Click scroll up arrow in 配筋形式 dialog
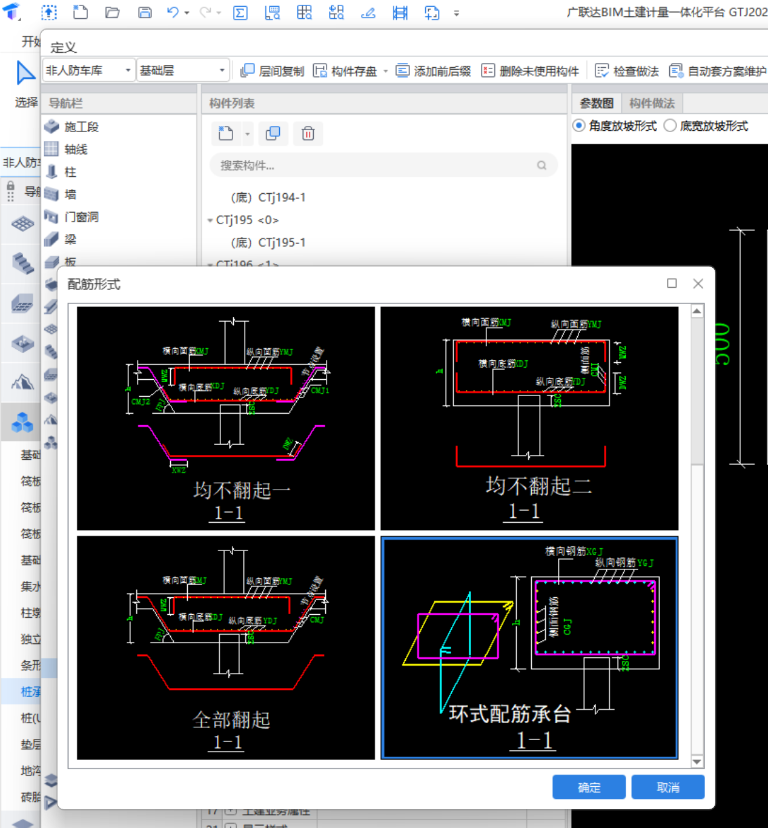This screenshot has height=828, width=768. click(x=697, y=311)
